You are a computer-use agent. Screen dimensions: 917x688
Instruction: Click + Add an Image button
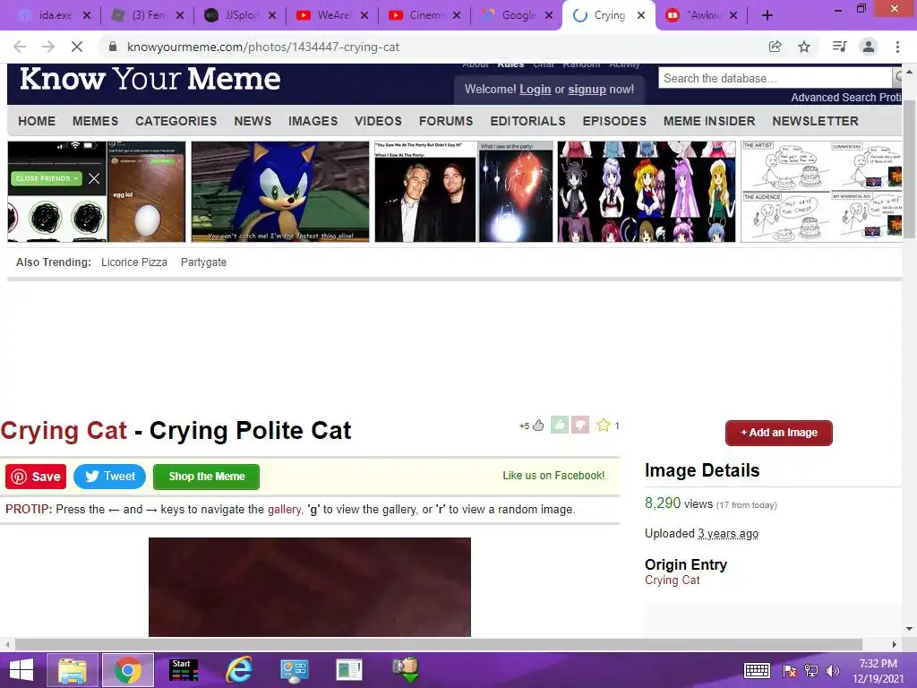click(779, 433)
